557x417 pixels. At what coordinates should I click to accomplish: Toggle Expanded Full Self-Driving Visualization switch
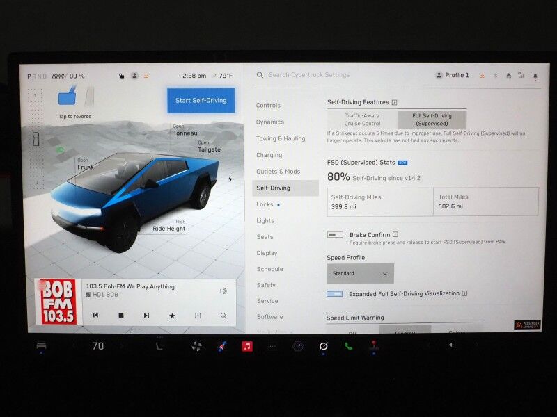point(335,294)
